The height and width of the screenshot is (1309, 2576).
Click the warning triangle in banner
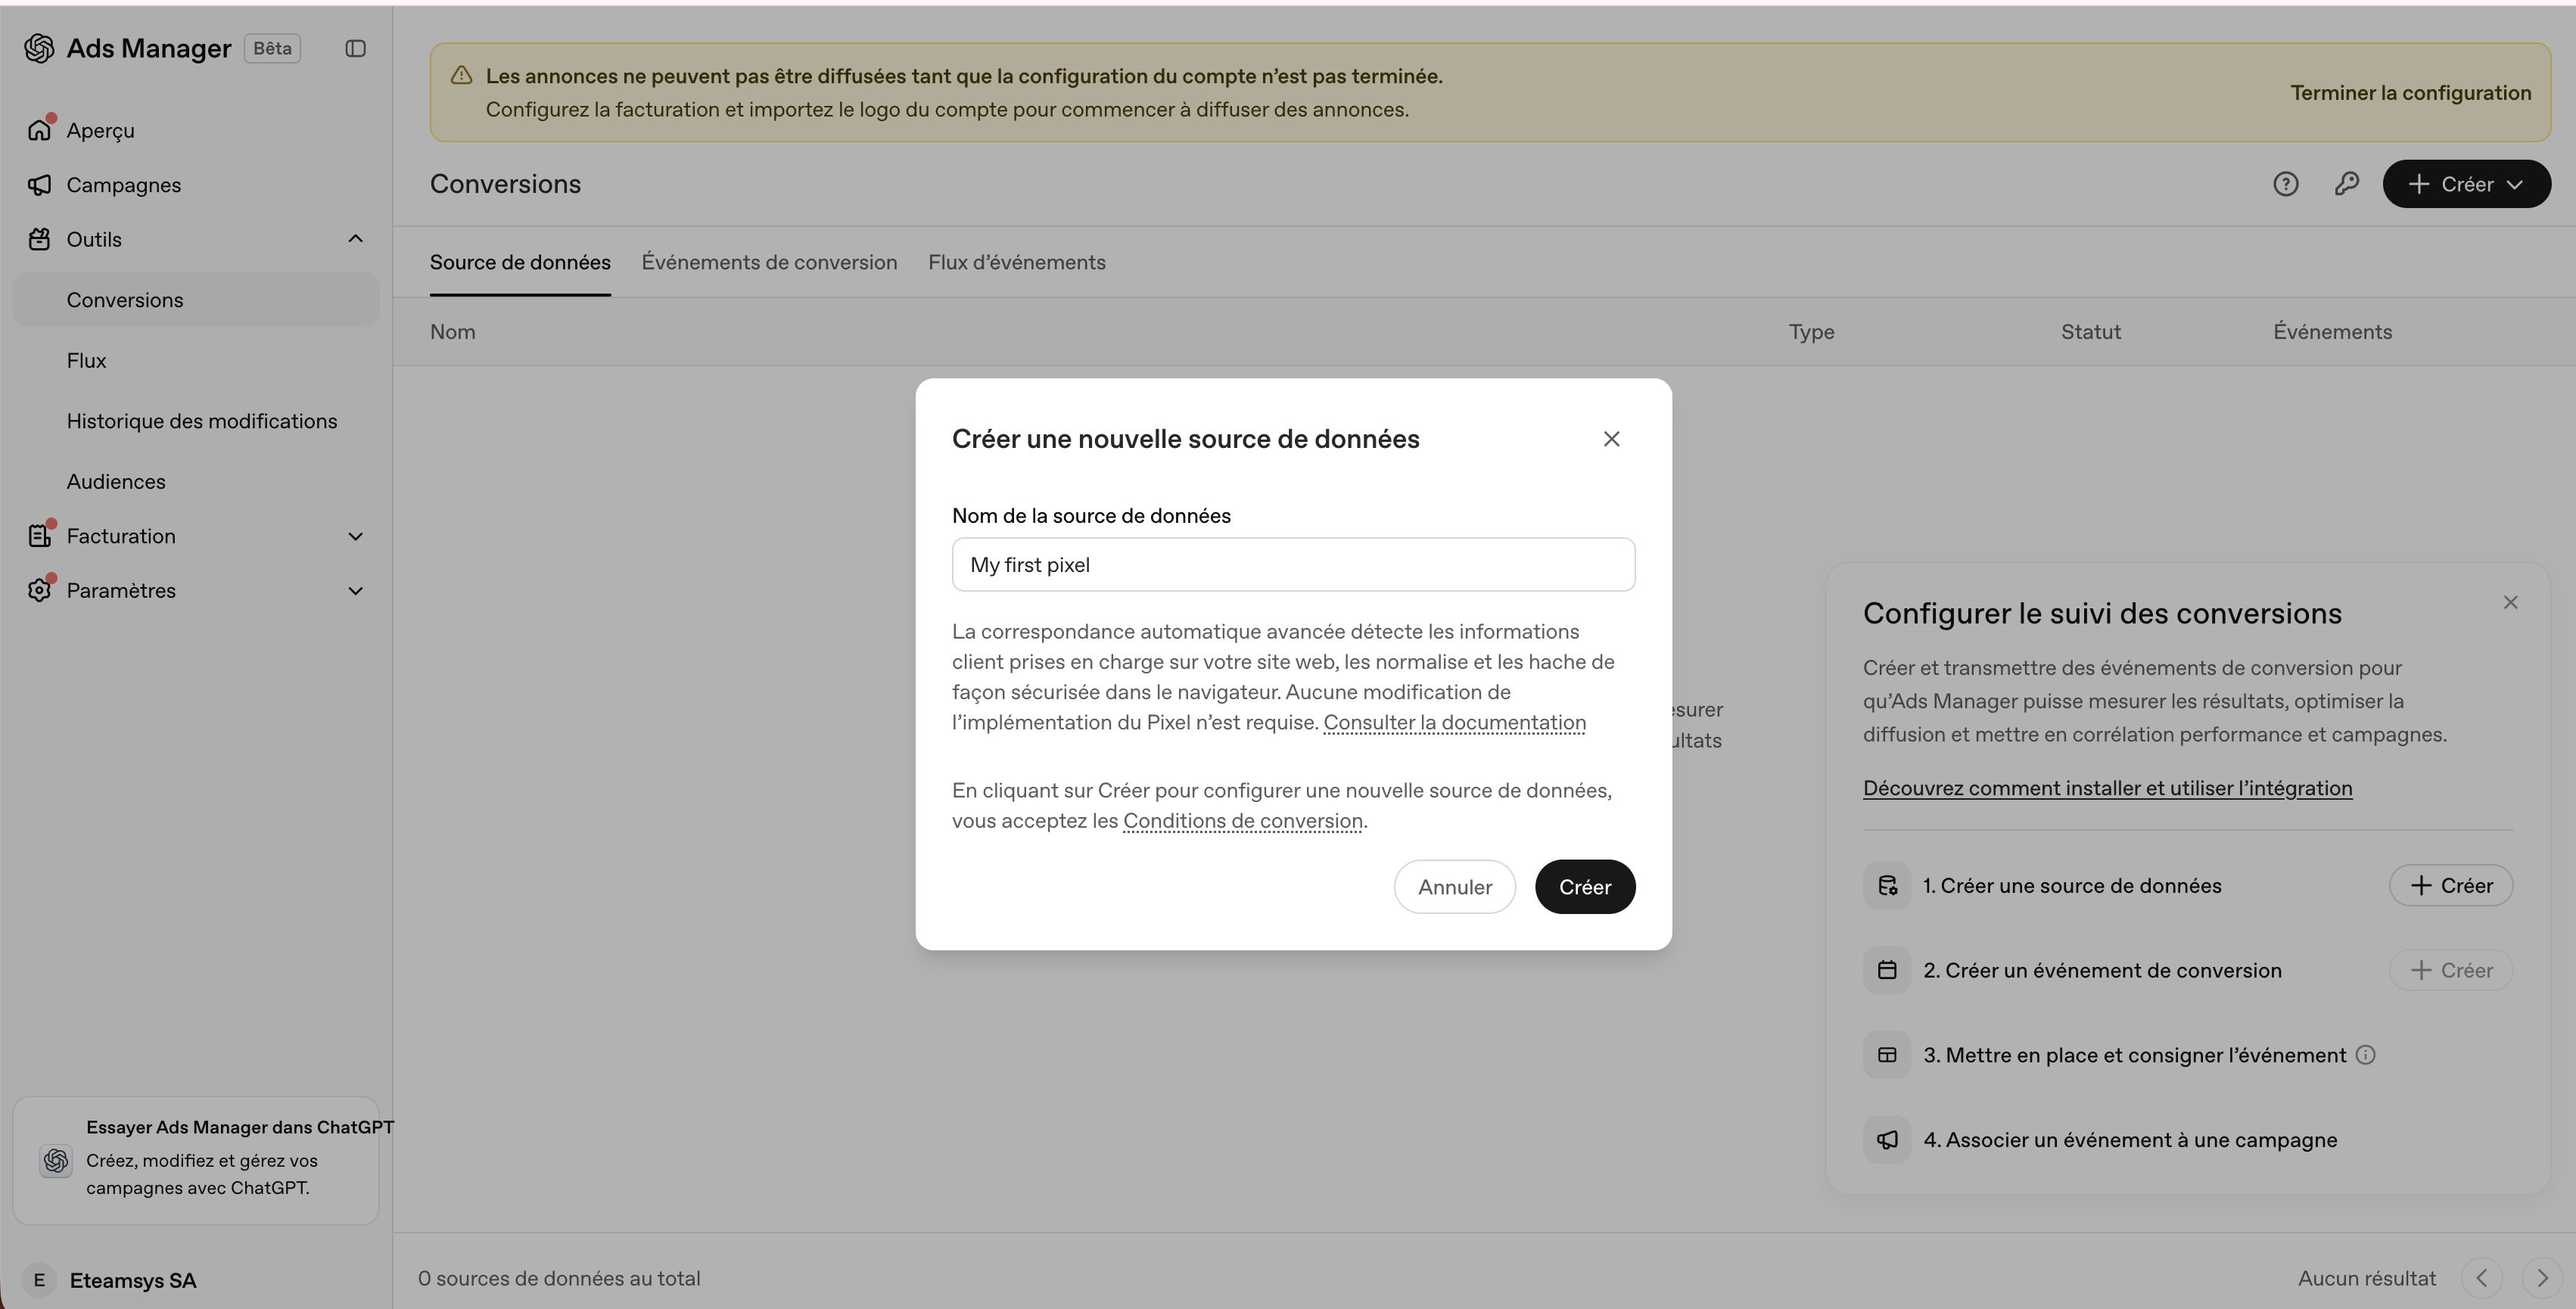click(x=461, y=76)
